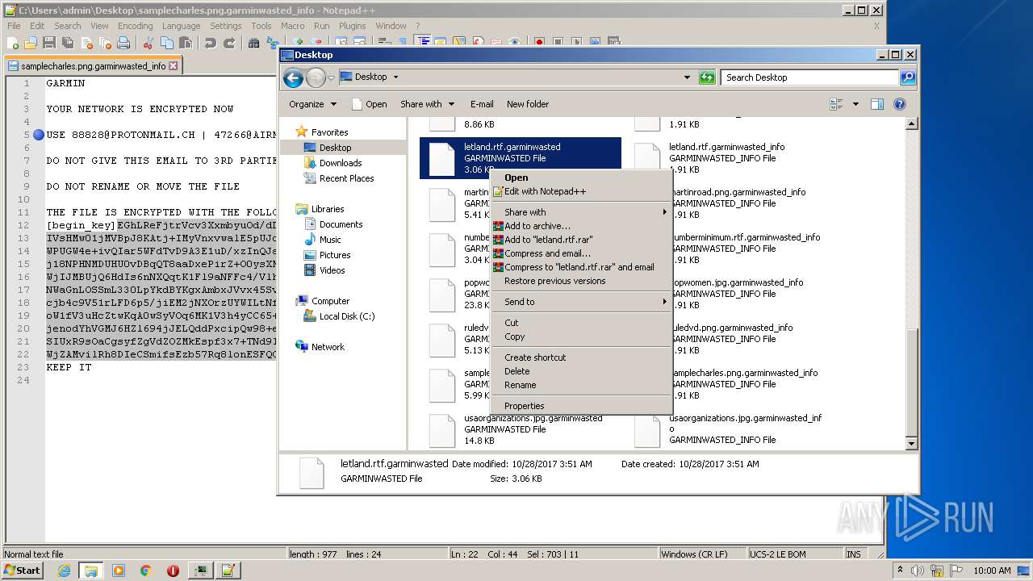Choose Open in context menu
This screenshot has height=581, width=1033.
[581, 178]
